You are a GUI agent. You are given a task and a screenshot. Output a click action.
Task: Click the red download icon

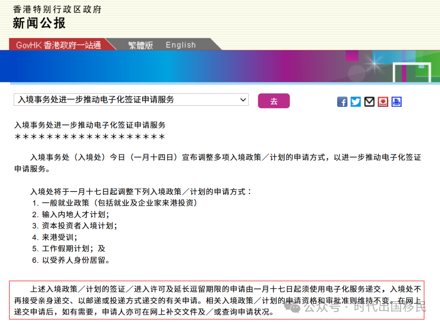383,101
